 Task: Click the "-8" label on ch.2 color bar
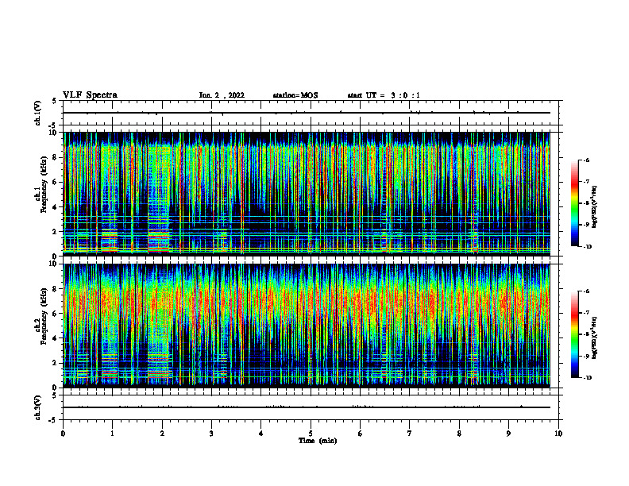(586, 334)
